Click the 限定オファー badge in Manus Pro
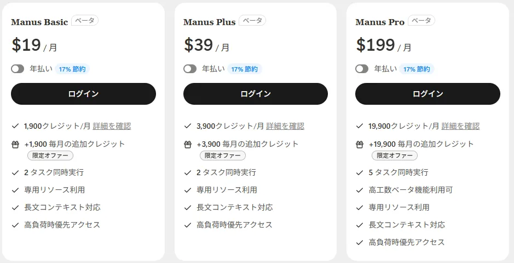The width and height of the screenshot is (514, 263). pyautogui.click(x=395, y=156)
